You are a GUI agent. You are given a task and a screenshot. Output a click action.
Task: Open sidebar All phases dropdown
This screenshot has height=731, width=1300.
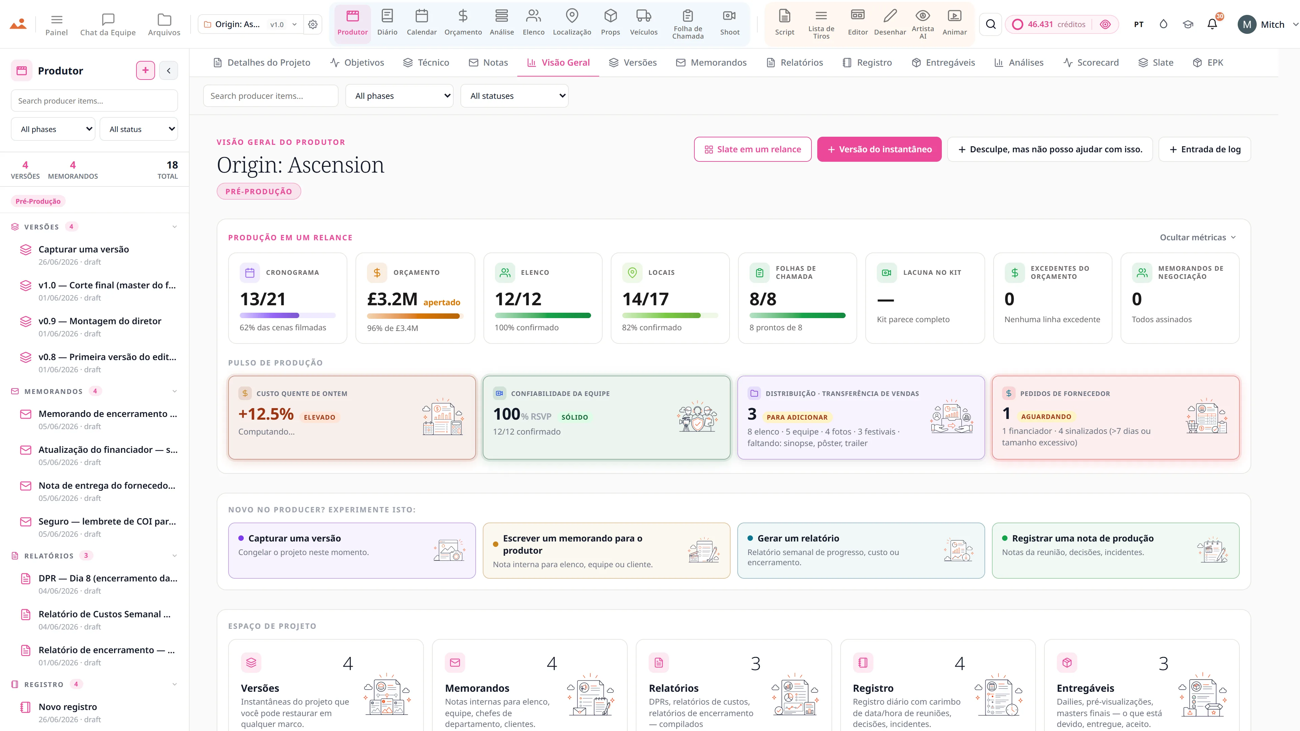53,129
